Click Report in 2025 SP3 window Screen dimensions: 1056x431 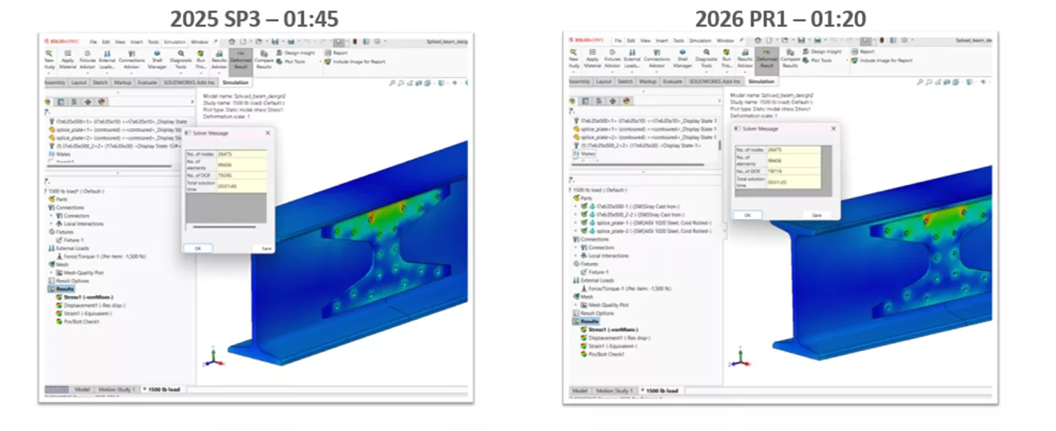point(336,51)
